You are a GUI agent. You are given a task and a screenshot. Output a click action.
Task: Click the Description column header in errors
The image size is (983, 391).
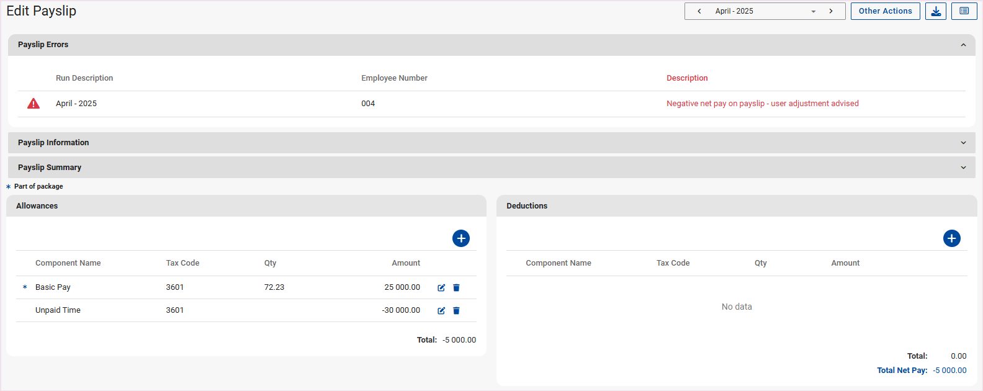click(x=687, y=78)
